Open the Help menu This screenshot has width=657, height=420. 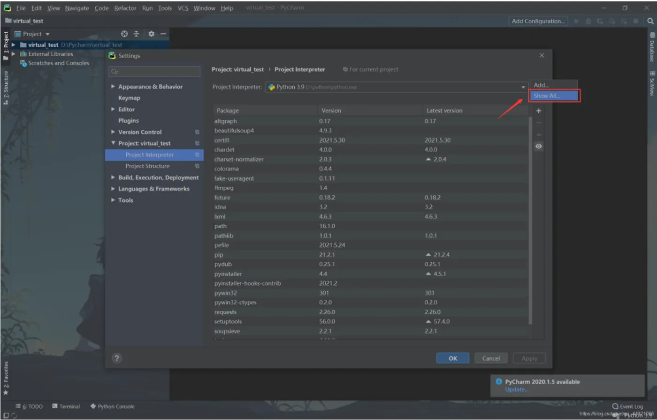[227, 8]
